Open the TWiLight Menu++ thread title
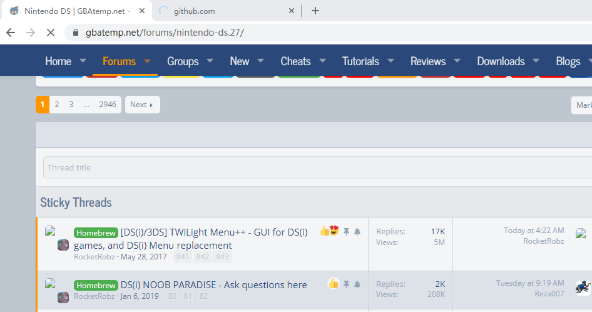The height and width of the screenshot is (312, 592). [191, 239]
